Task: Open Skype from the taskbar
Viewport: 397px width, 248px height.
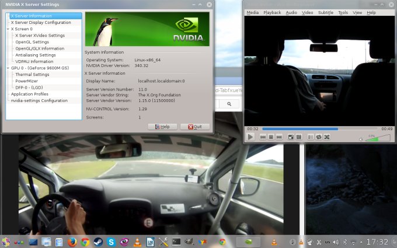Action: pos(111,242)
